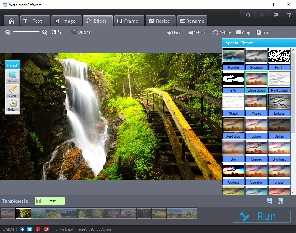
Task: Apply the Smooth effect
Action: tap(279, 174)
